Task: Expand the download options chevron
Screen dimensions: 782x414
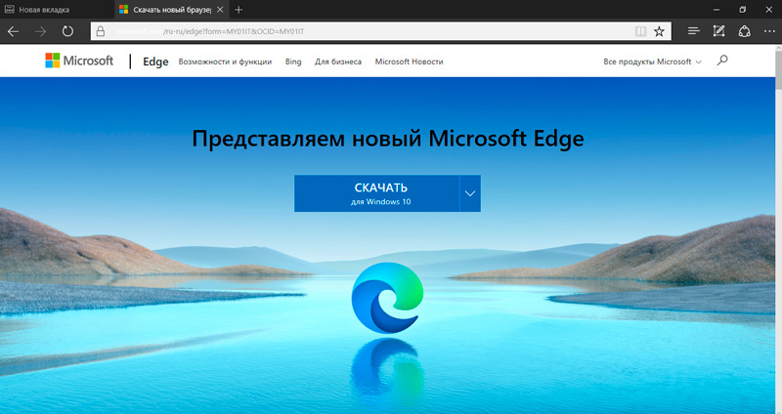Action: [x=470, y=193]
